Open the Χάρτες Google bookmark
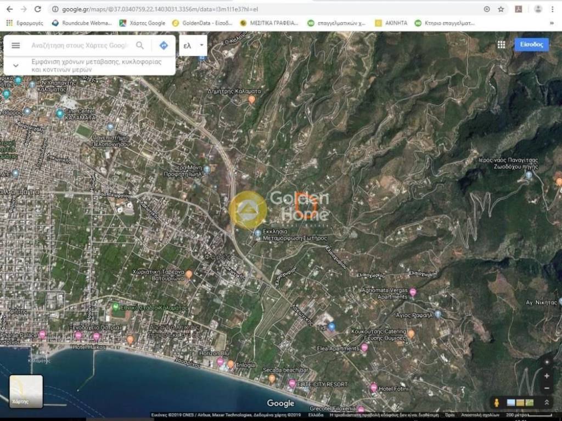The width and height of the screenshot is (562, 421). pyautogui.click(x=144, y=23)
